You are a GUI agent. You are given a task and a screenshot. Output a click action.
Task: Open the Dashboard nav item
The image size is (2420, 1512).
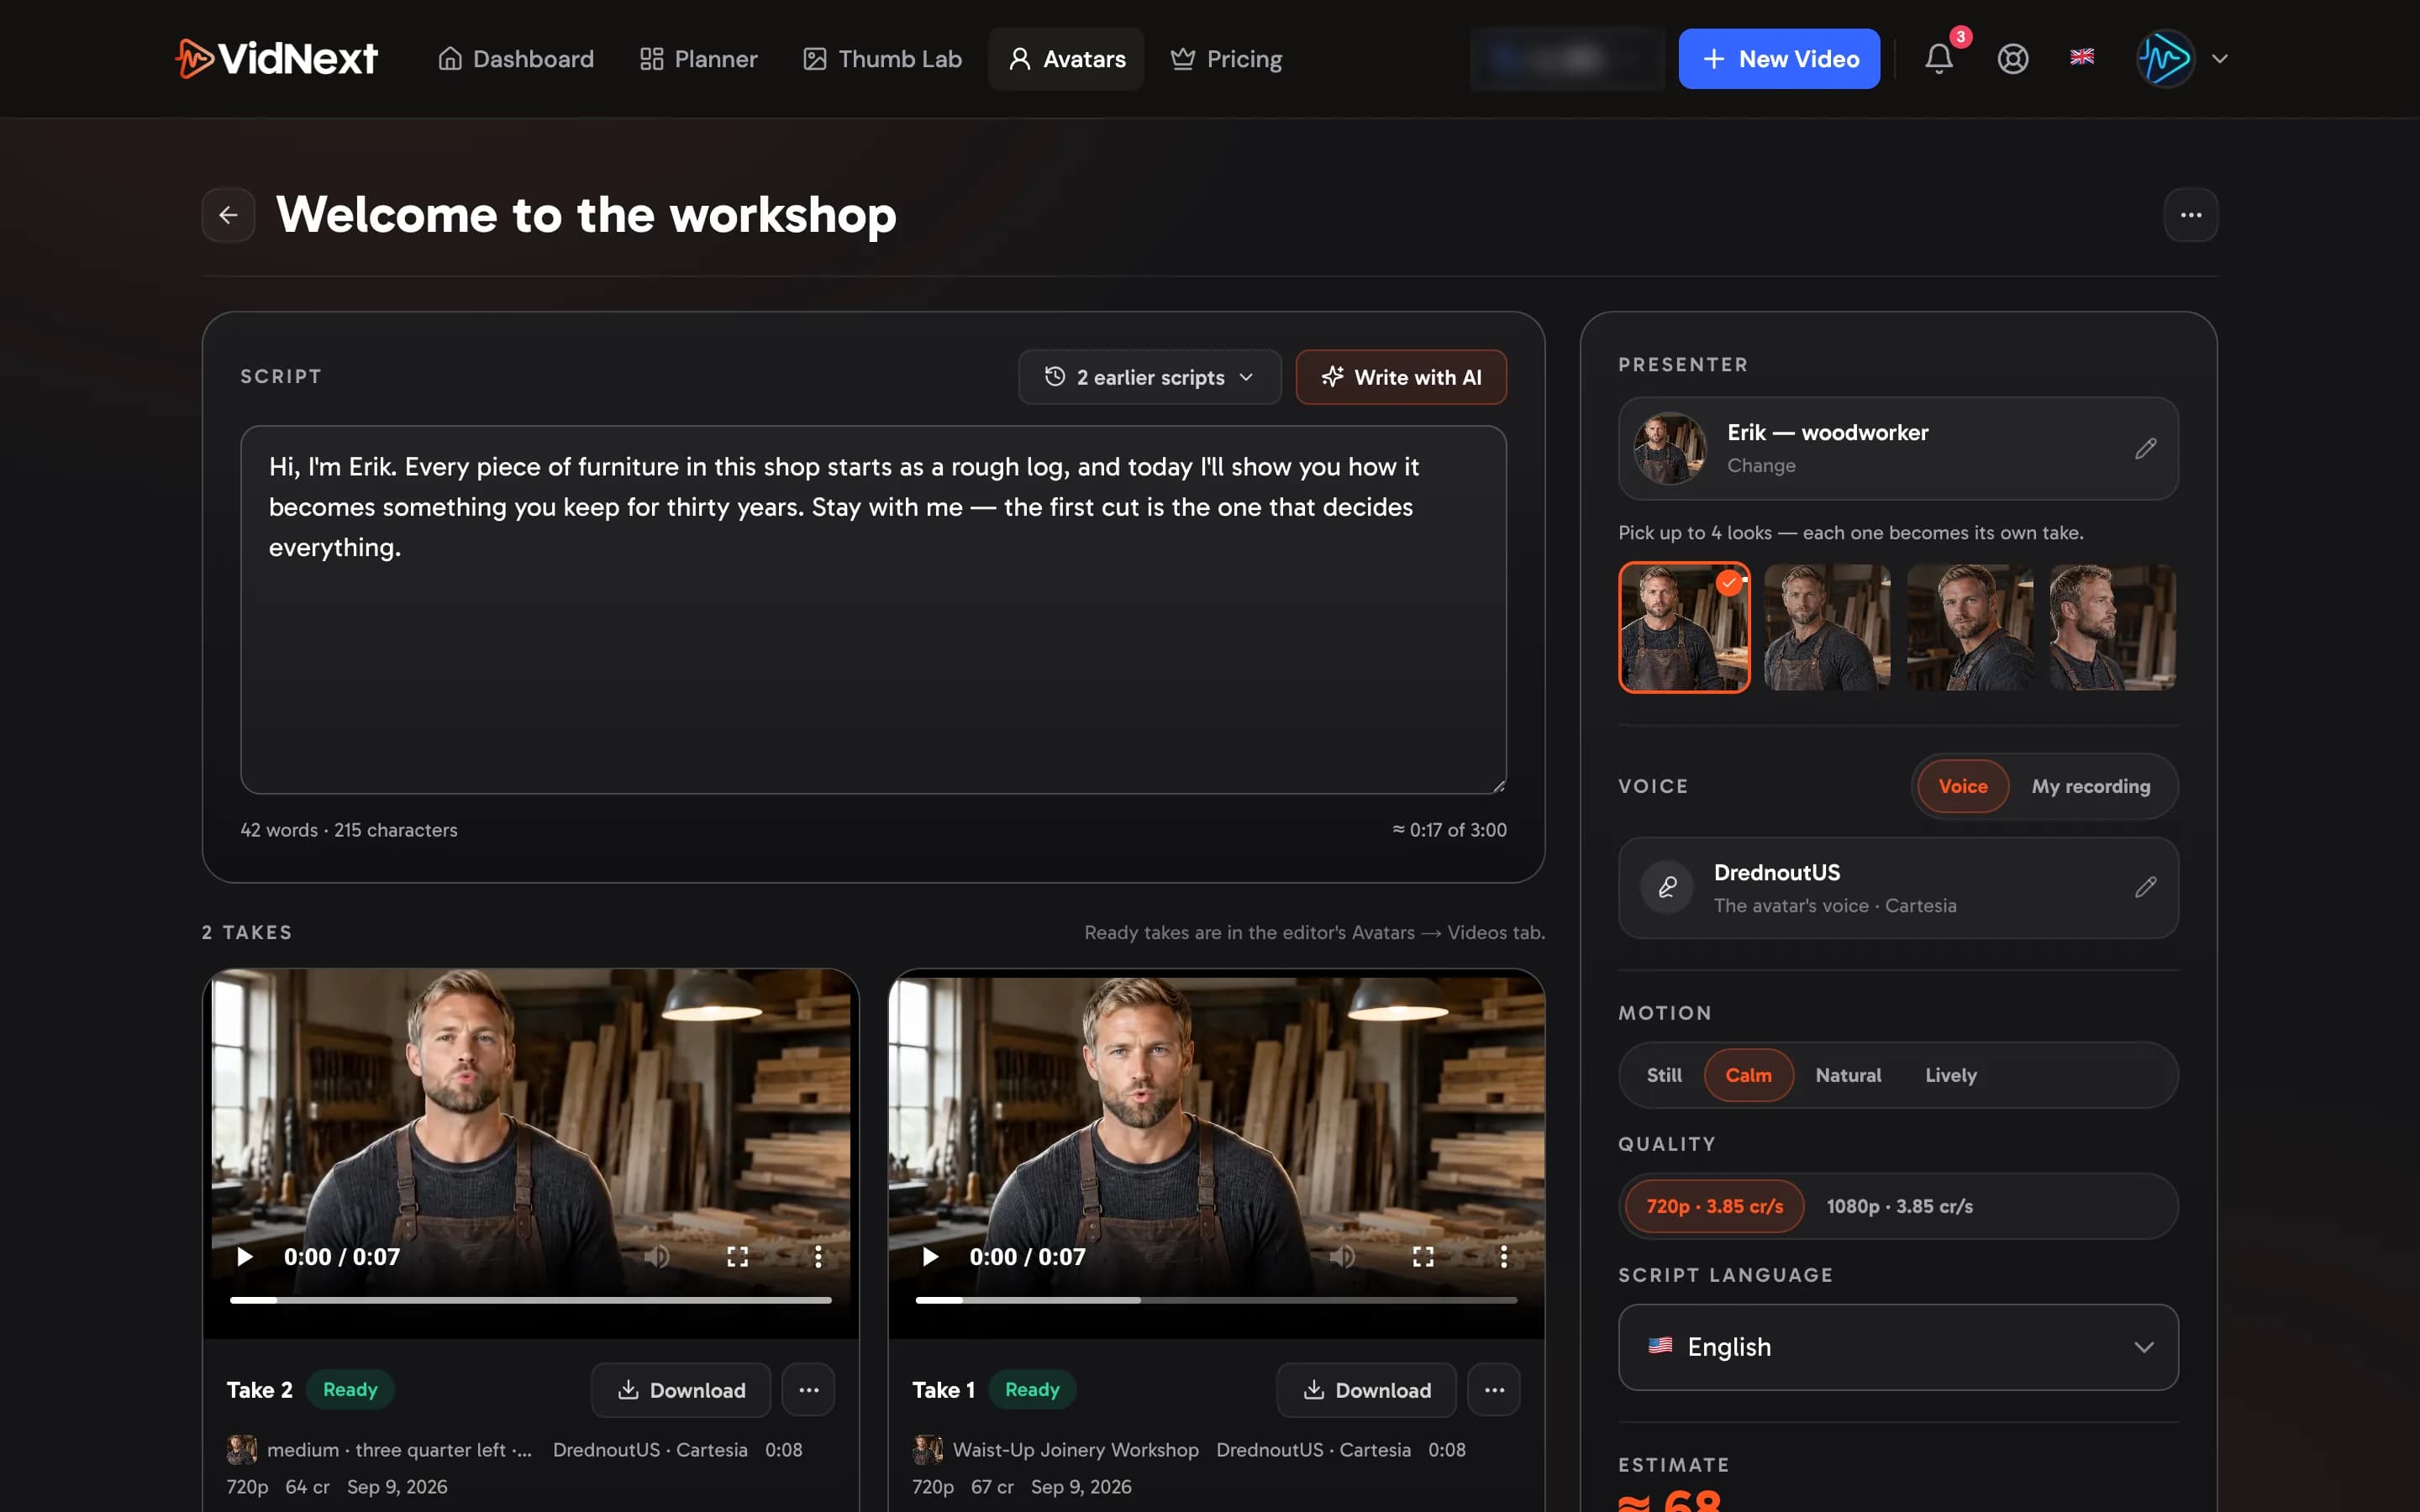(x=516, y=59)
